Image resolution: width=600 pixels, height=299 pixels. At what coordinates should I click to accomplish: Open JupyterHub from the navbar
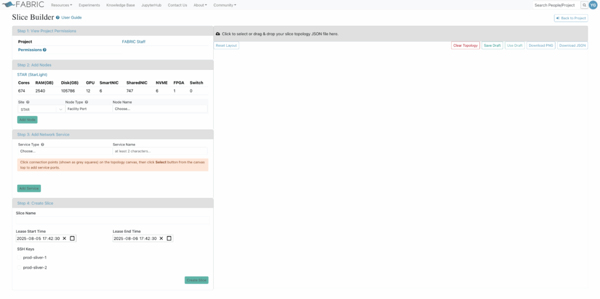point(151,5)
